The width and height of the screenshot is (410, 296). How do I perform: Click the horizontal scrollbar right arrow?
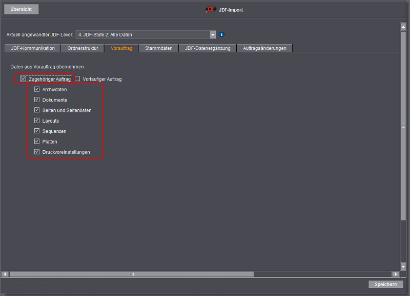pos(395,274)
